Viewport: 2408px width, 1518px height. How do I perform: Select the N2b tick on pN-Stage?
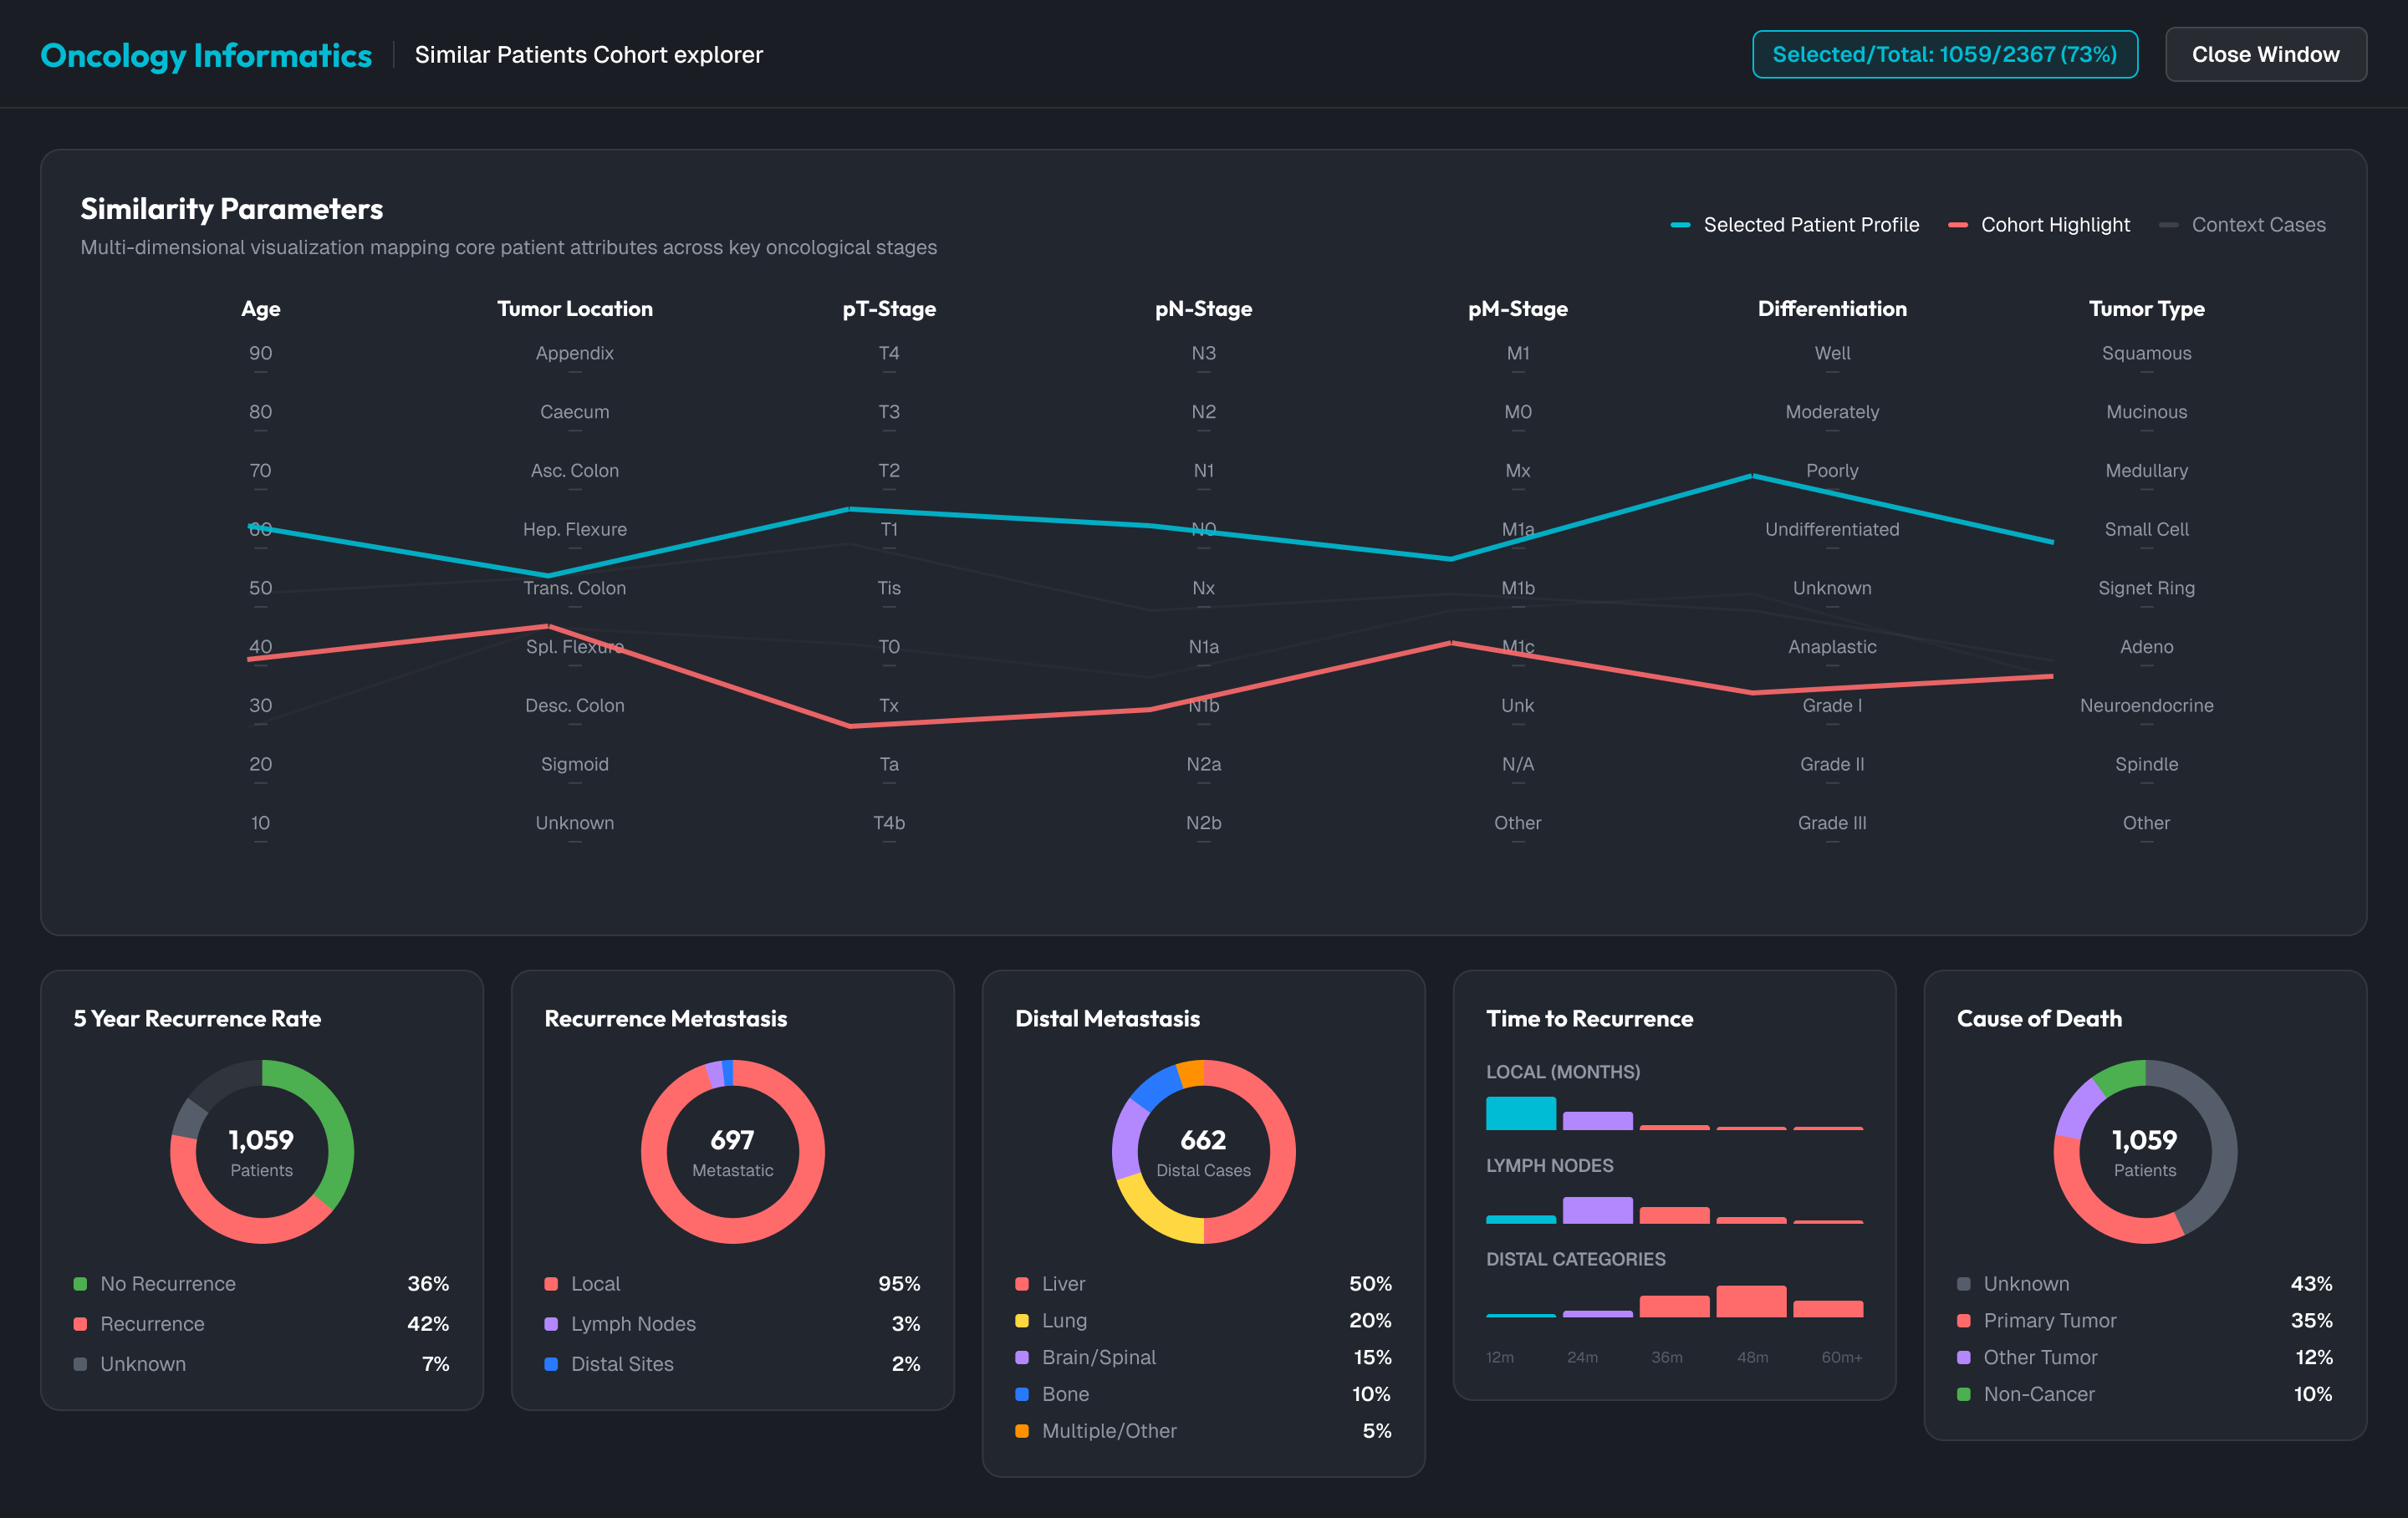coord(1204,823)
